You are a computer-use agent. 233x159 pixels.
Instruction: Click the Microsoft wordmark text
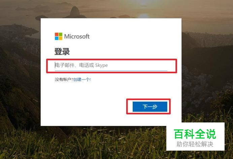pos(77,37)
